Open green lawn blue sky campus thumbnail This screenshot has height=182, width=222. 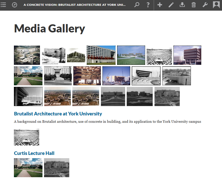(x=131, y=55)
